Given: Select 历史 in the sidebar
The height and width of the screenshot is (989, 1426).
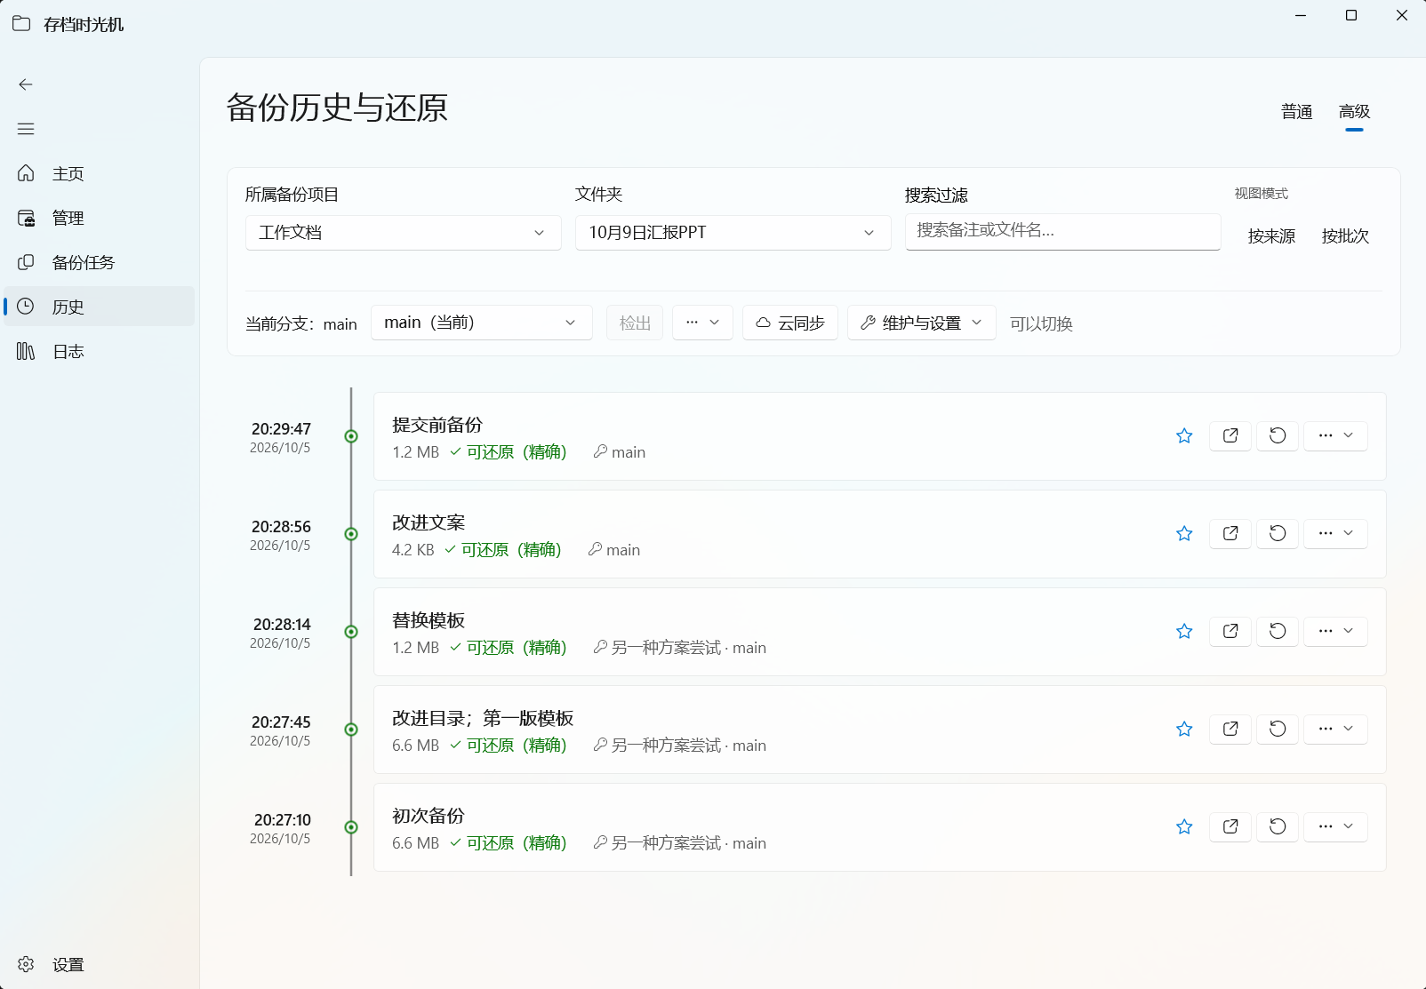Looking at the screenshot, I should [99, 307].
